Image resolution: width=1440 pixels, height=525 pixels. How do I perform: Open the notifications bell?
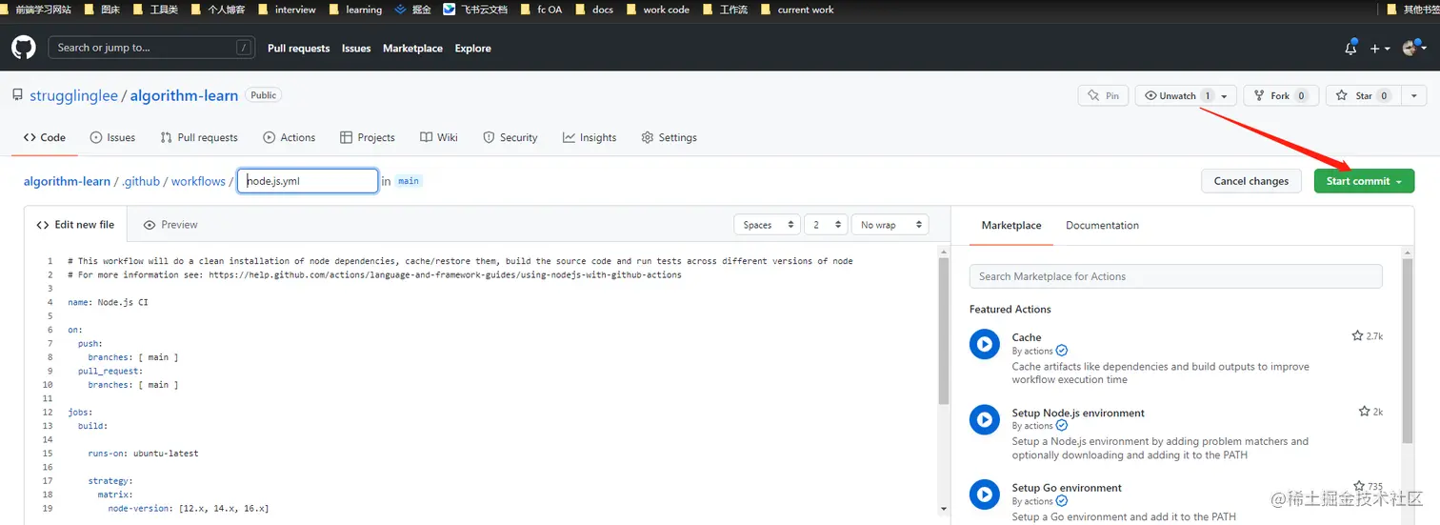(1350, 48)
